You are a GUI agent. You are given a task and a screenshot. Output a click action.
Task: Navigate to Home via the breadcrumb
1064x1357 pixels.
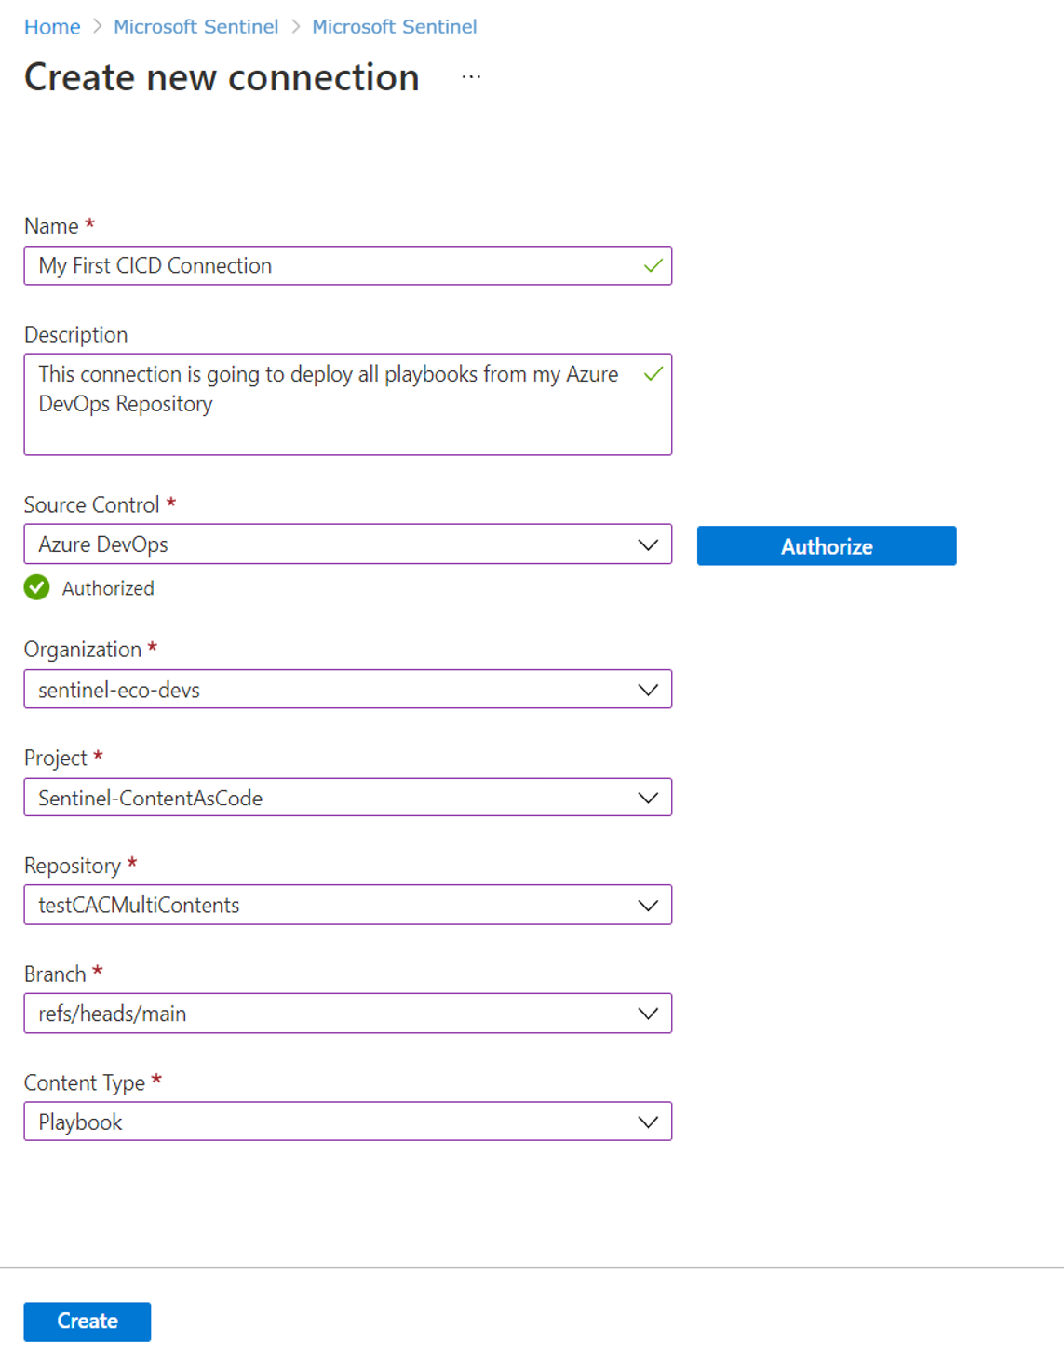52,26
